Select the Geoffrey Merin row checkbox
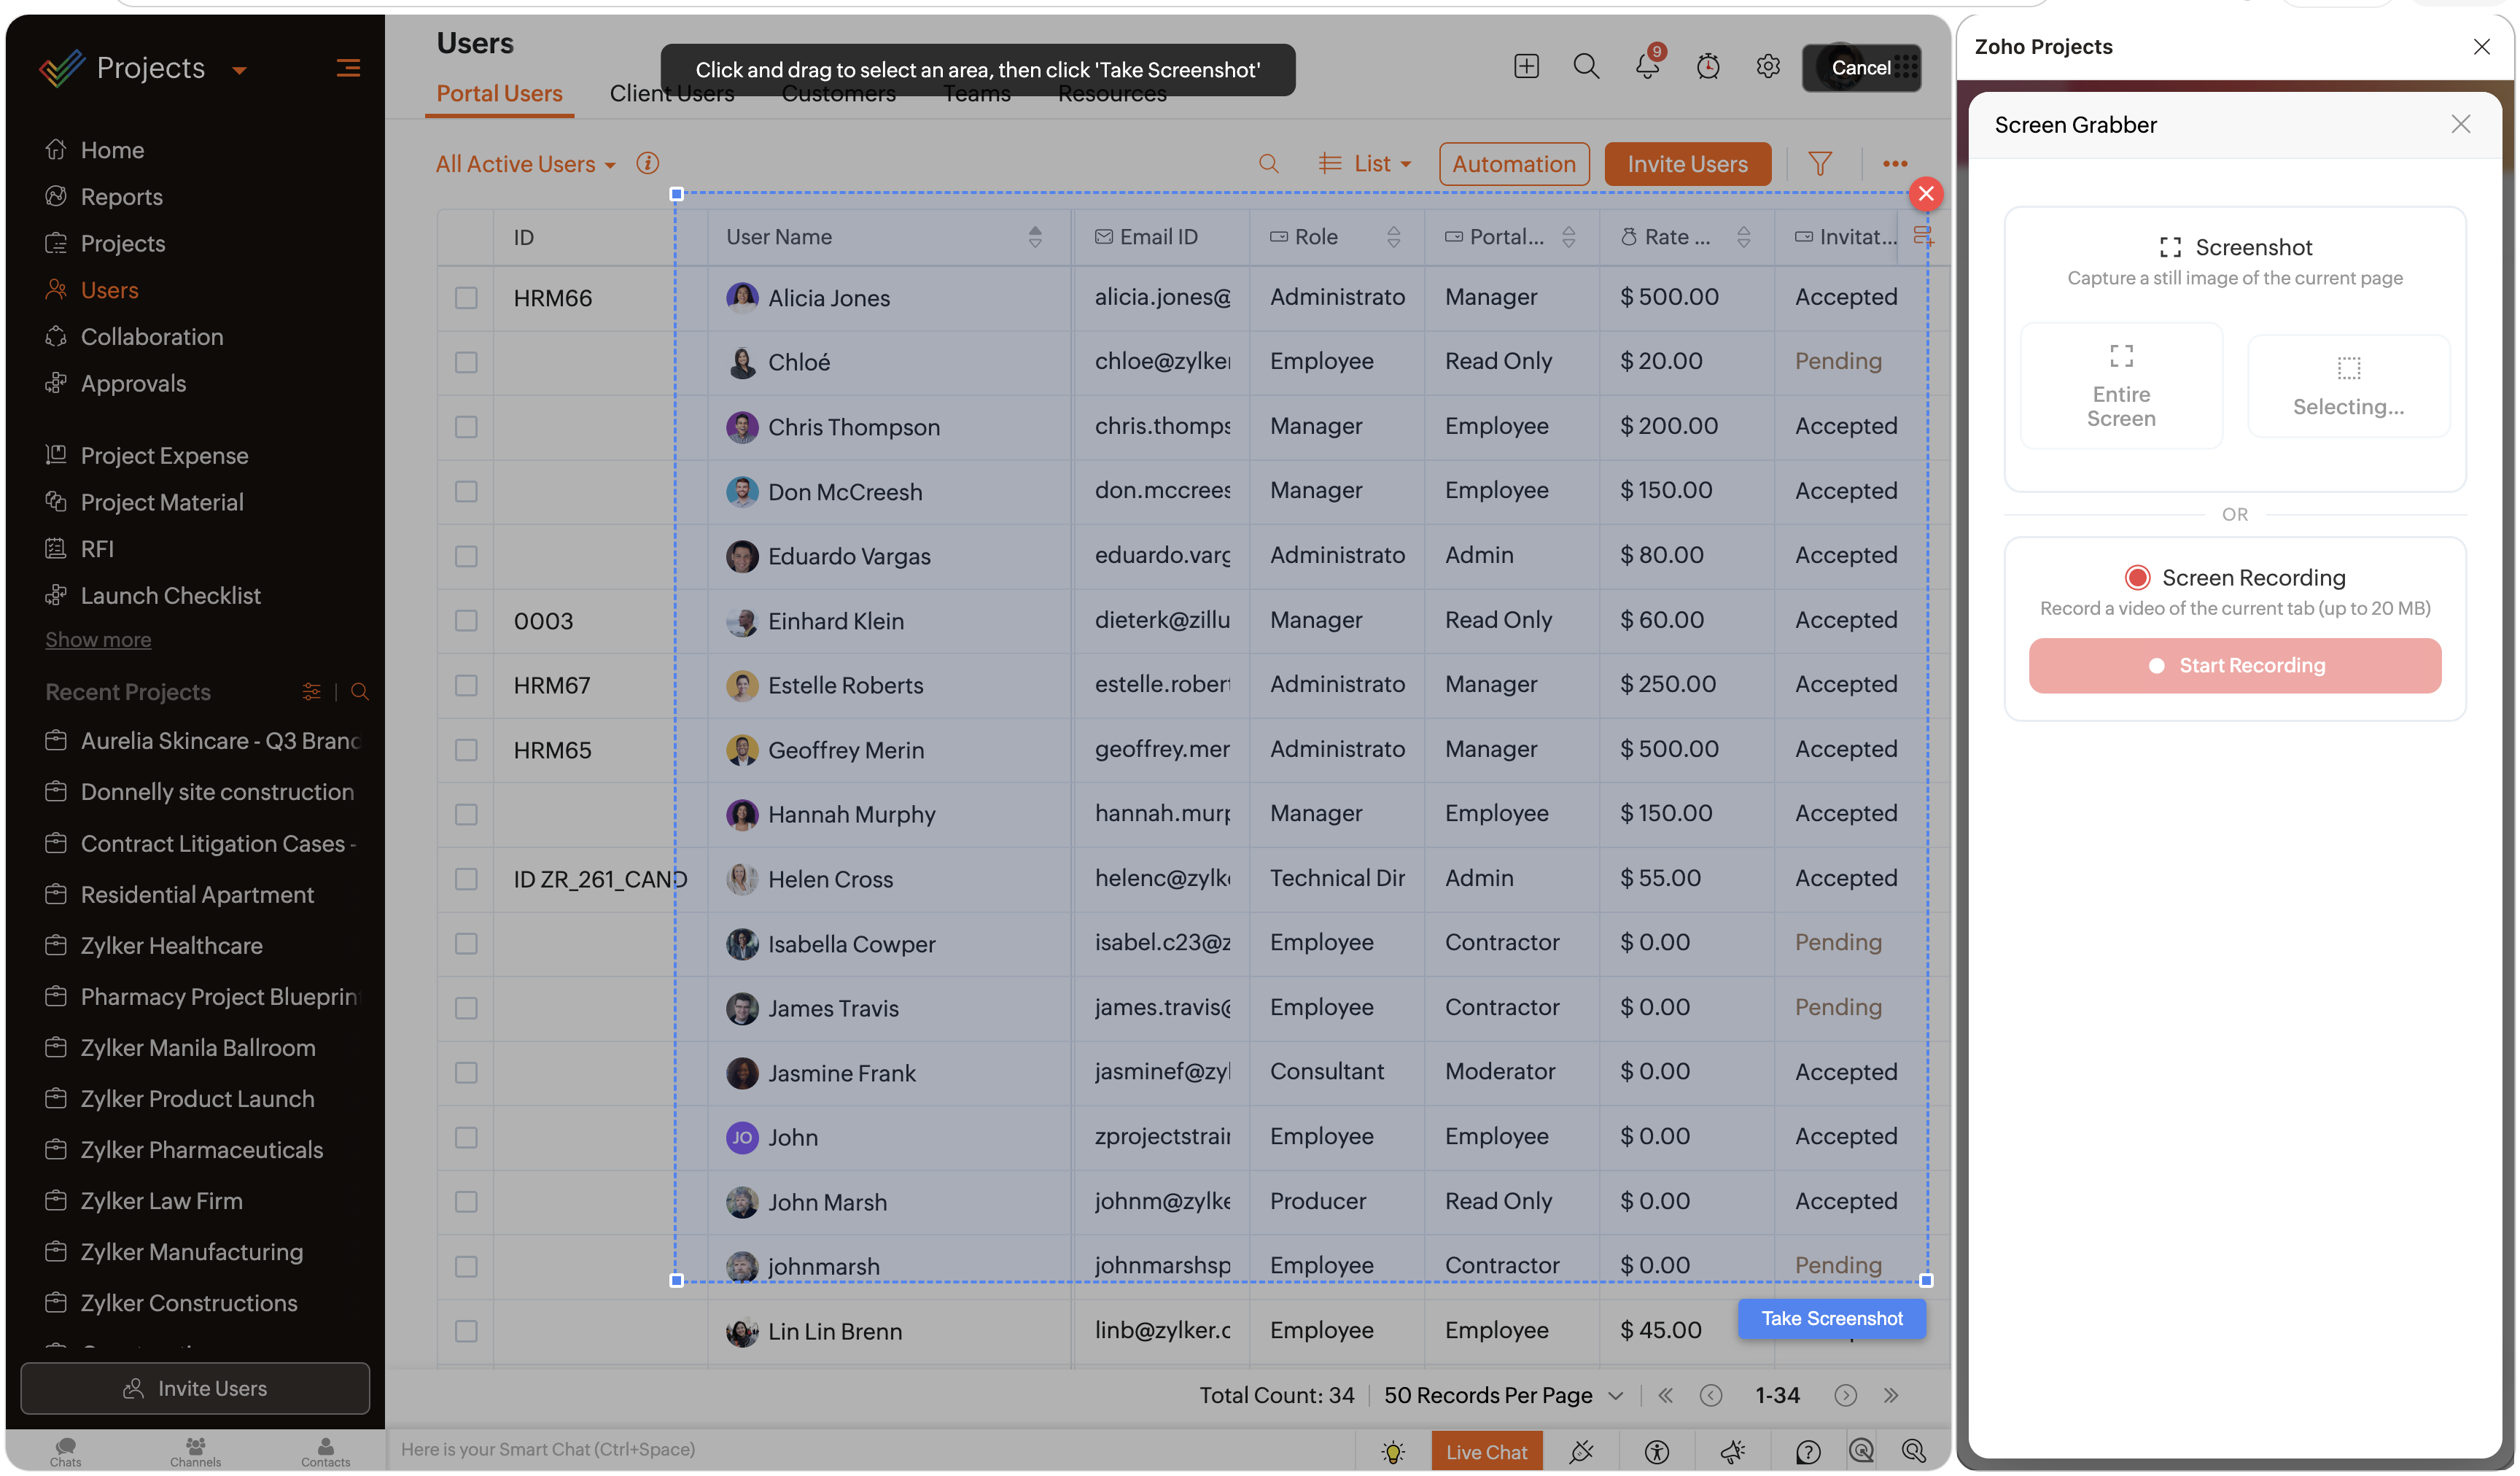Image resolution: width=2520 pixels, height=1476 pixels. click(466, 750)
